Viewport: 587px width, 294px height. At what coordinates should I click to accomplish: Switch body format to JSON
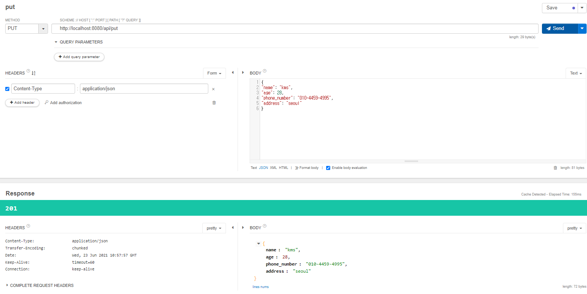[263, 168]
